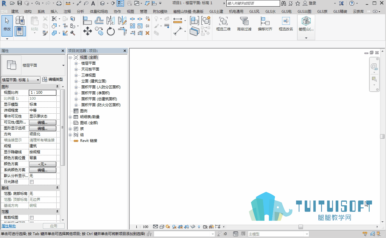Image resolution: width=386 pixels, height=238 pixels.
Task: Open the 属性帮助 link
Action: click(9, 226)
